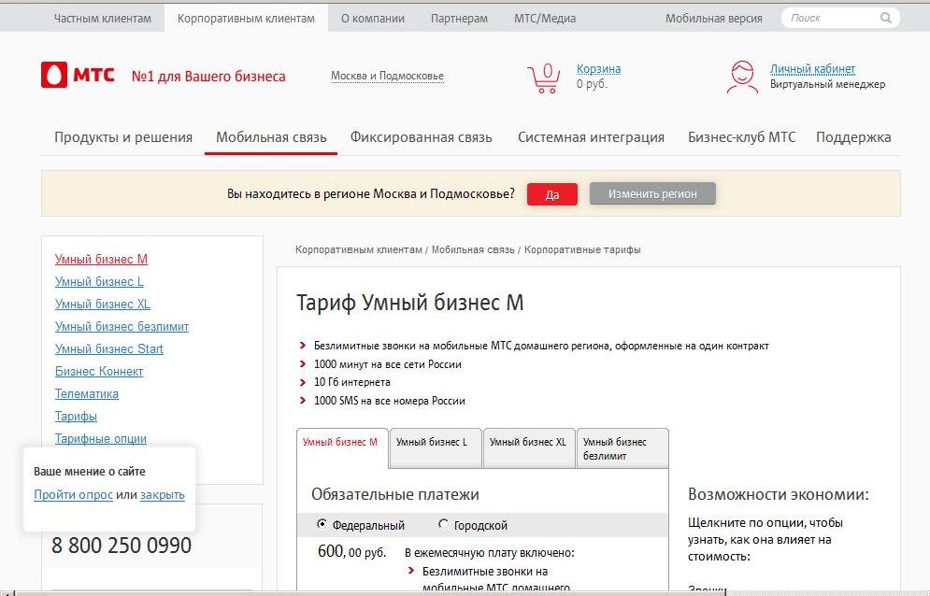The image size is (930, 596).
Task: Open the Поддержка menu
Action: (x=853, y=137)
